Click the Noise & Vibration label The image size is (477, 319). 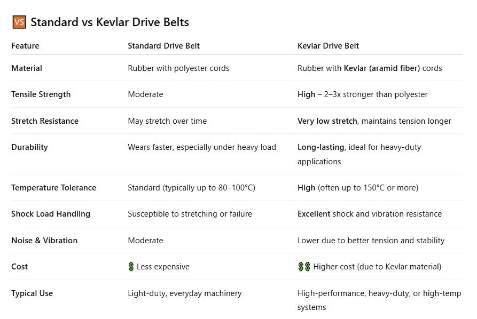coord(44,241)
